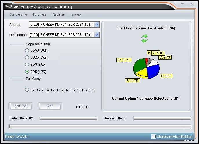Viewport: 199px width, 144px height.
Task: Select the BD9 (9.5G) radio option
Action: (x=27, y=65)
